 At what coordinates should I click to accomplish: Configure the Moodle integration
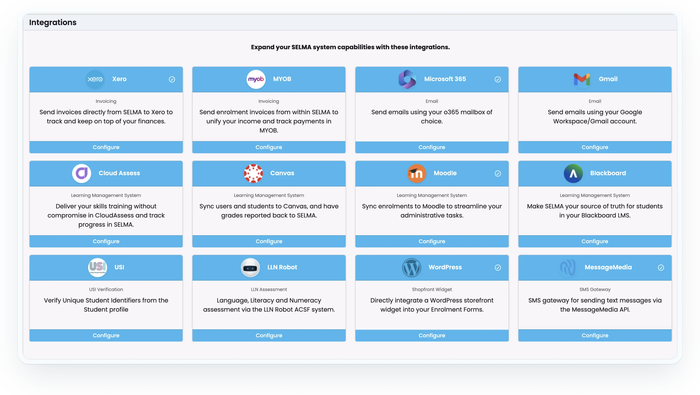[432, 241]
